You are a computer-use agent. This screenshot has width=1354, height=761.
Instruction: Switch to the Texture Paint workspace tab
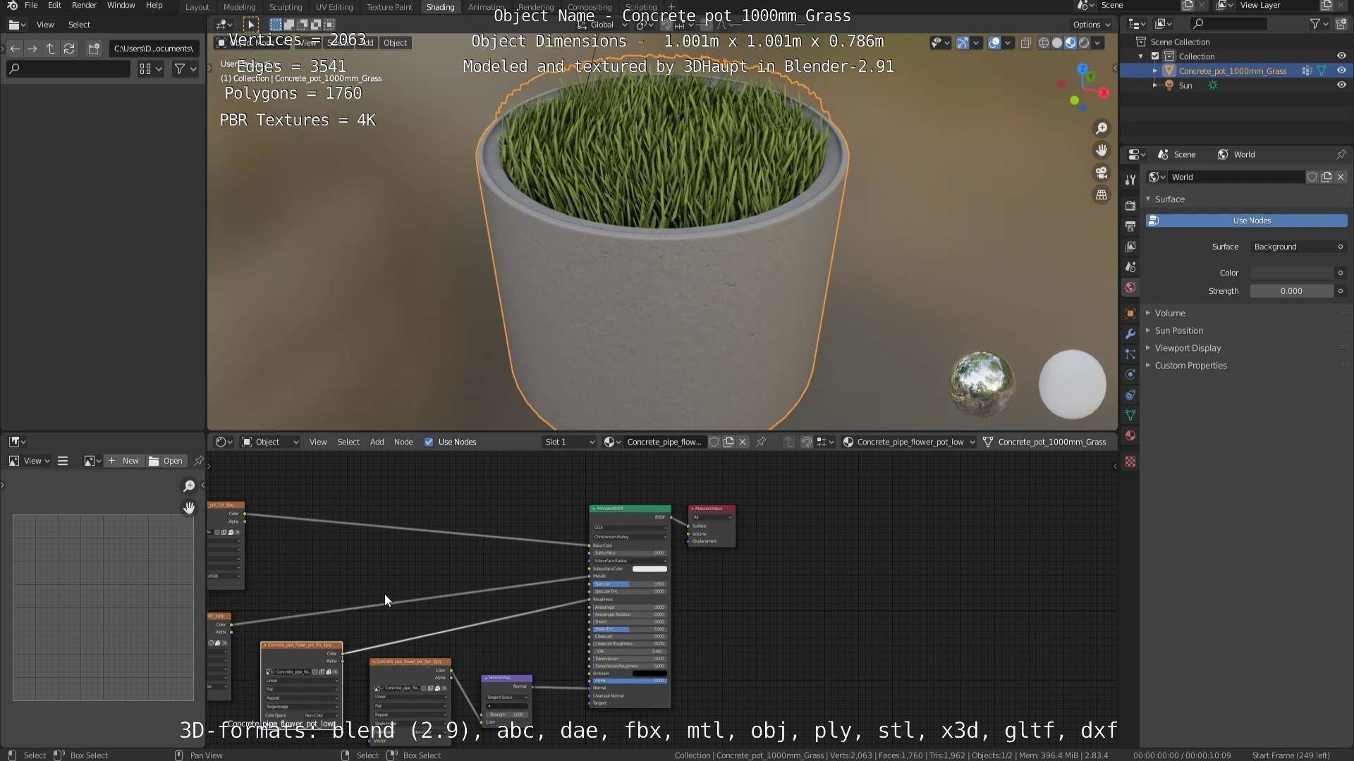[389, 7]
